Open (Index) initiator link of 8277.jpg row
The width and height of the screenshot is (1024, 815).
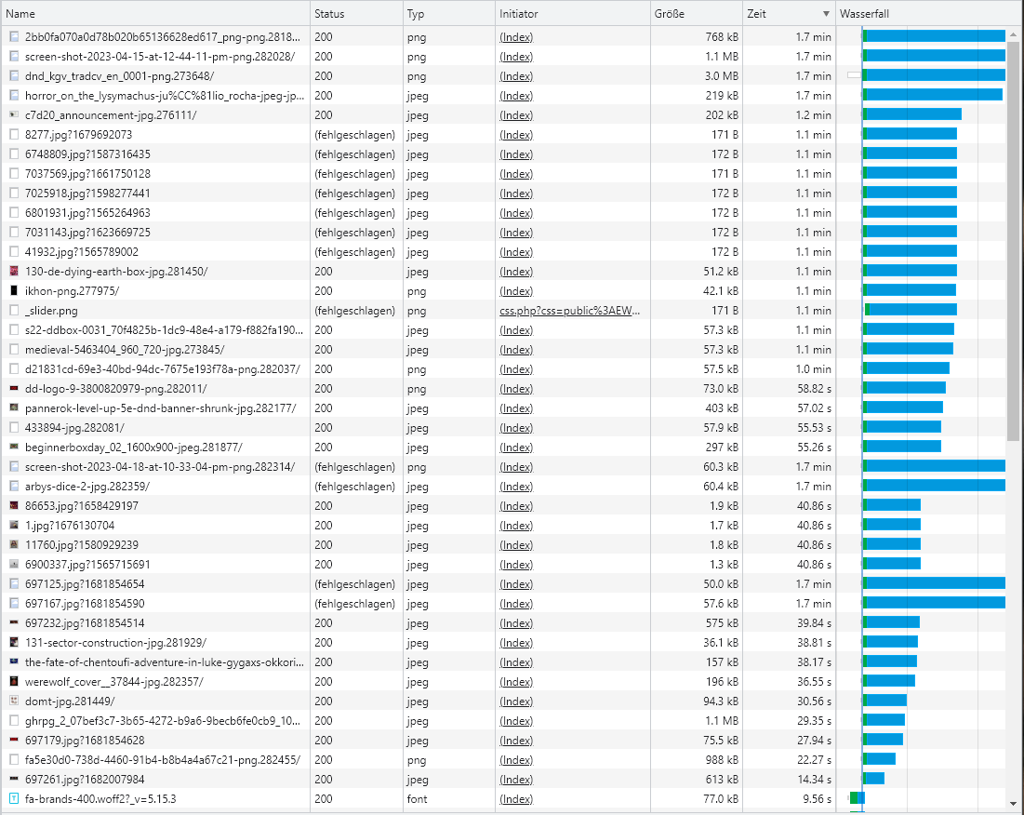[516, 135]
